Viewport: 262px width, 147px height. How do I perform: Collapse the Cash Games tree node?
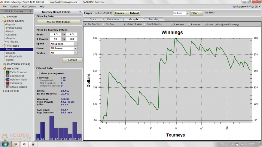[2, 21]
